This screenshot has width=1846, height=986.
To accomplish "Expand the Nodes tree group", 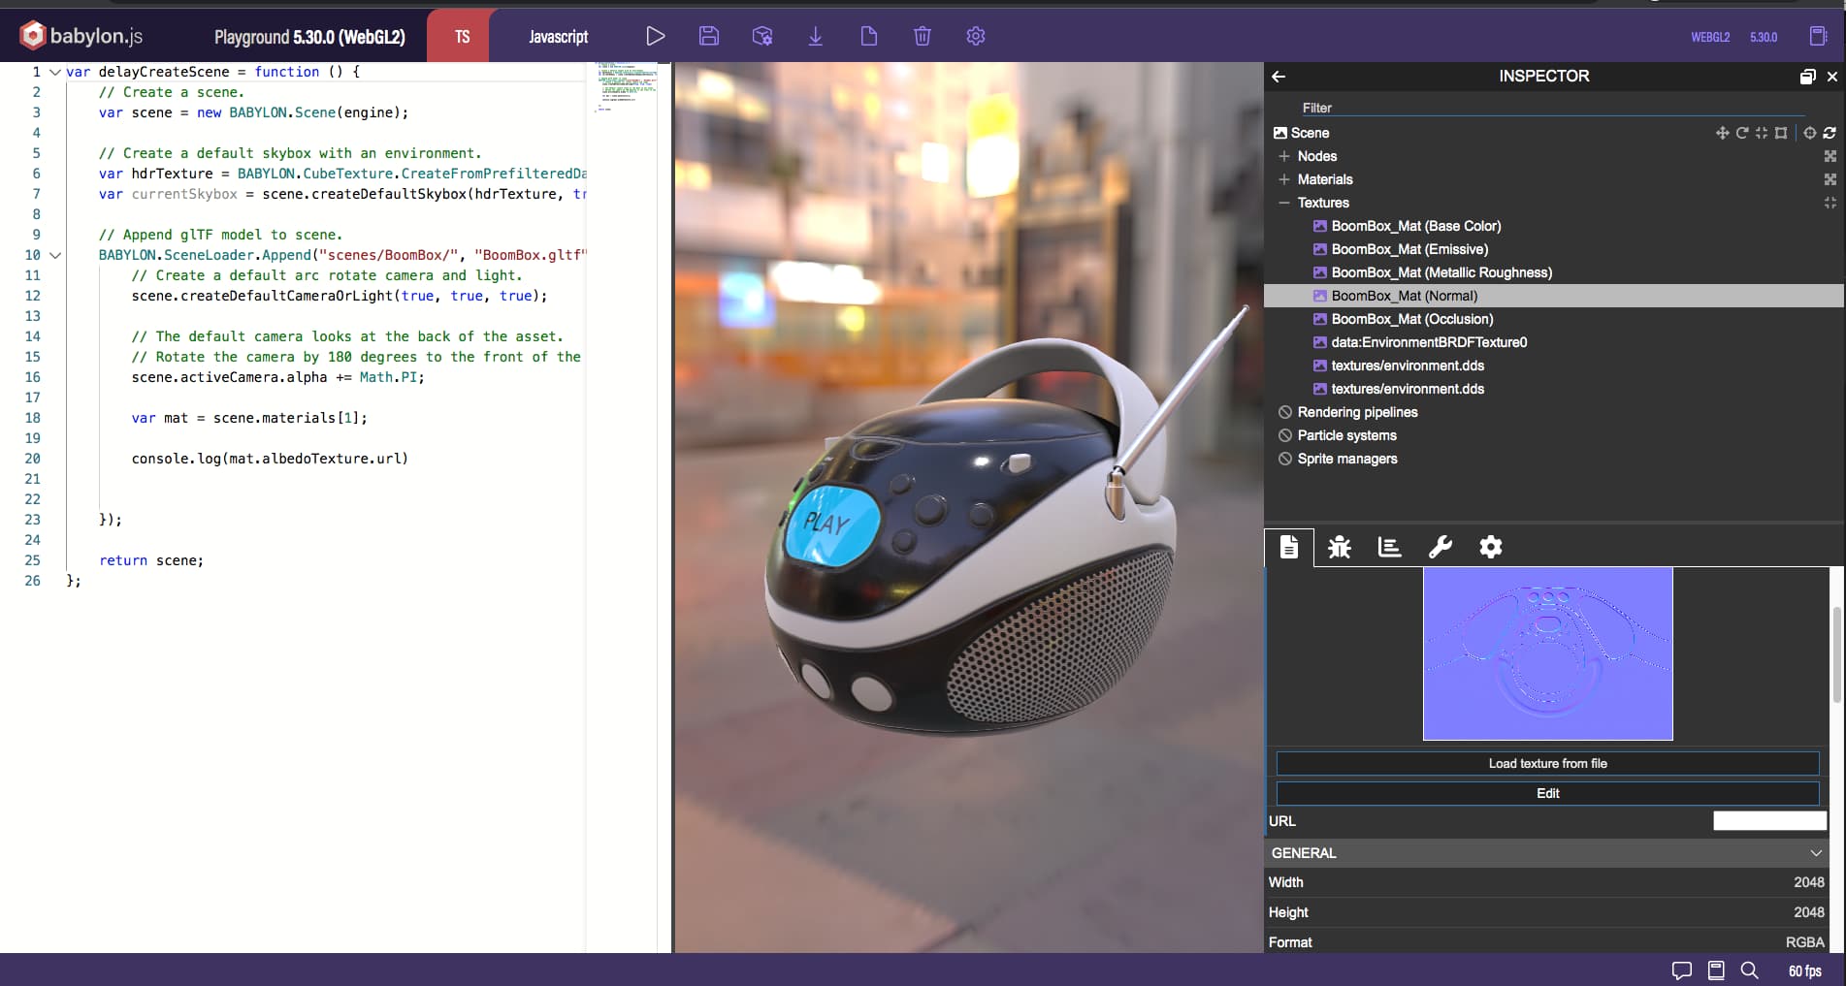I will click(1284, 156).
